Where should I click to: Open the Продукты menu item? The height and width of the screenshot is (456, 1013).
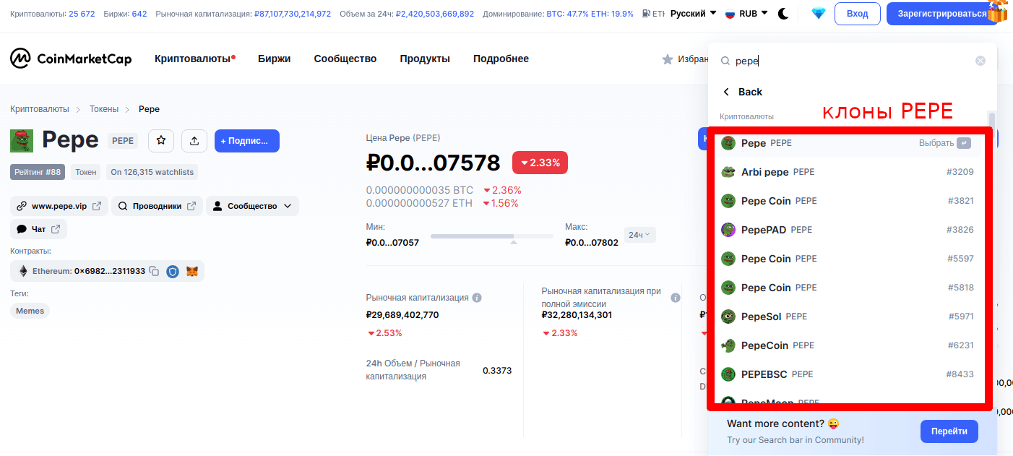pos(425,59)
